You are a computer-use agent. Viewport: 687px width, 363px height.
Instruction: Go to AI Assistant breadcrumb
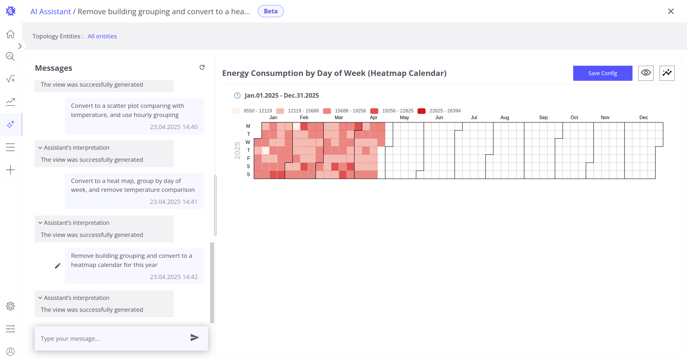point(50,12)
